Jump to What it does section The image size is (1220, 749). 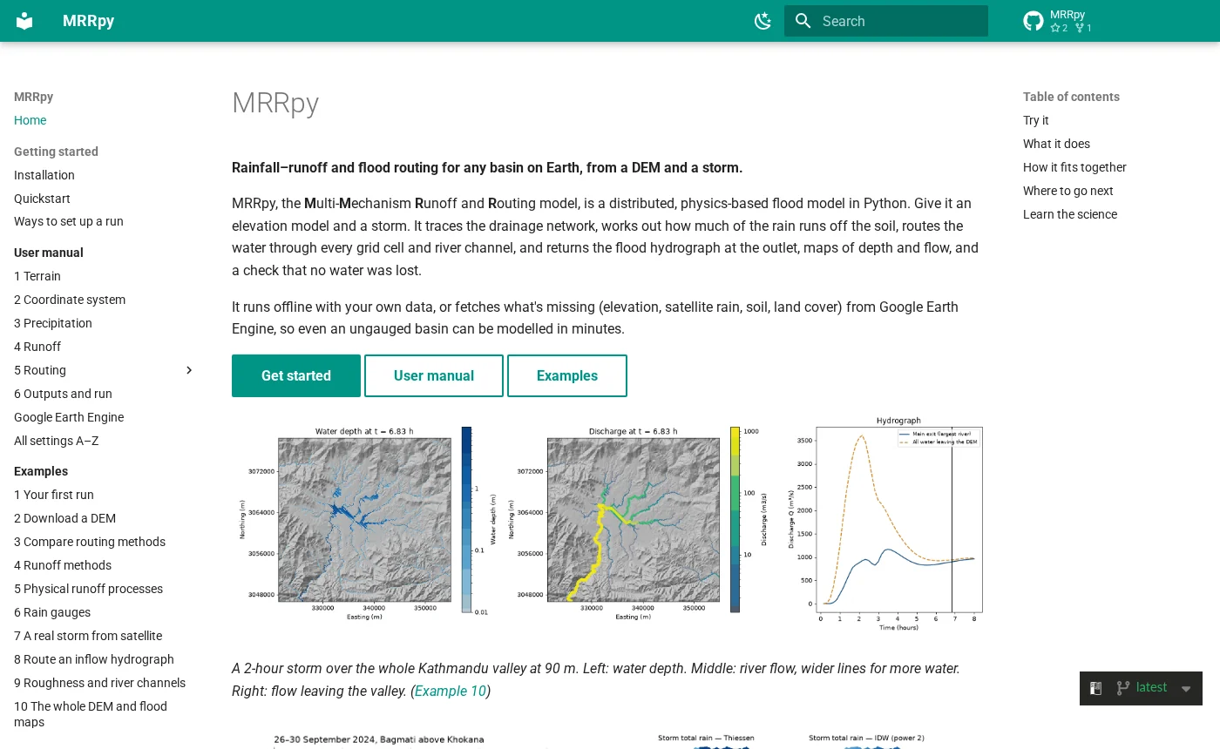click(1056, 144)
